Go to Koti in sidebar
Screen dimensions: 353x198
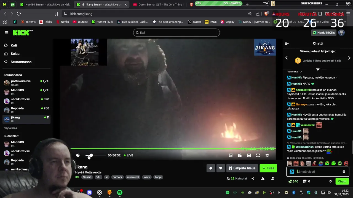[14, 45]
